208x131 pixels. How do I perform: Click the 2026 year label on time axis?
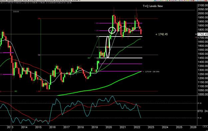click(x=193, y=127)
